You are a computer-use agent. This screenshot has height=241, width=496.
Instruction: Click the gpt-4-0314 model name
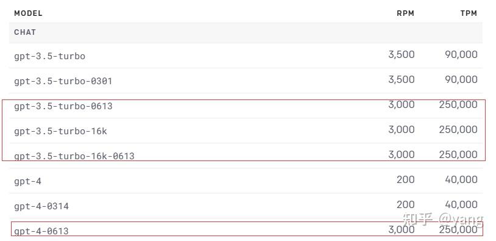click(x=41, y=206)
